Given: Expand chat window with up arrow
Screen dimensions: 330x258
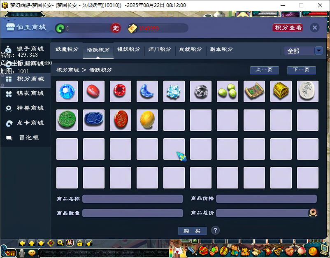Looking at the screenshot, I should pos(32,243).
